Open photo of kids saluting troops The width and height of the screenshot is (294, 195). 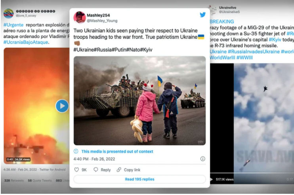140,101
